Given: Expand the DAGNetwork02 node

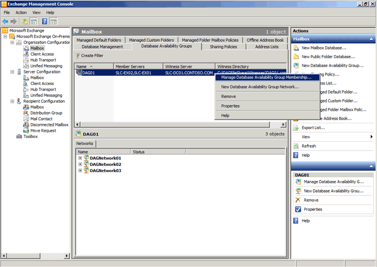Looking at the screenshot, I should (x=80, y=164).
